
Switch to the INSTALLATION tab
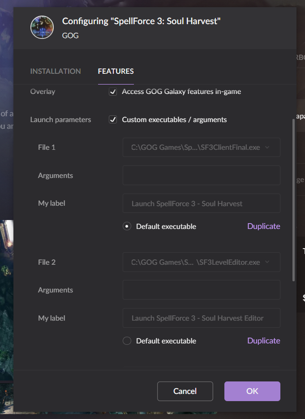coord(56,71)
